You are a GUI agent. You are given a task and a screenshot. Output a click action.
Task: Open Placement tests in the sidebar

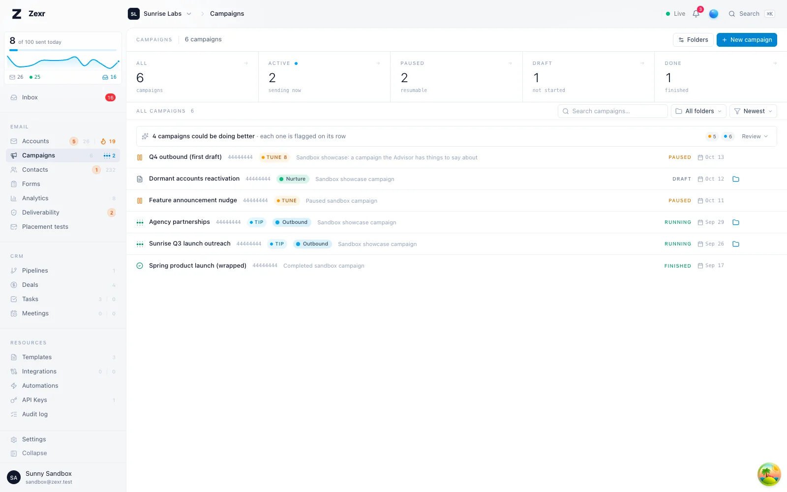[63, 227]
